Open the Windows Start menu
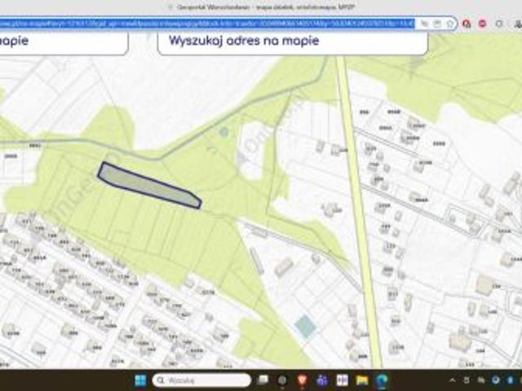 pos(140,380)
